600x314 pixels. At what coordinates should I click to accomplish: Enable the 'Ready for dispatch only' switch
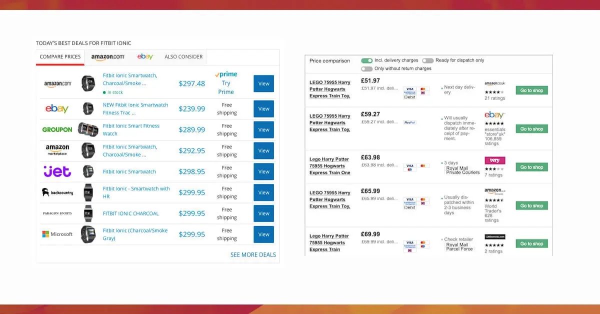click(427, 60)
